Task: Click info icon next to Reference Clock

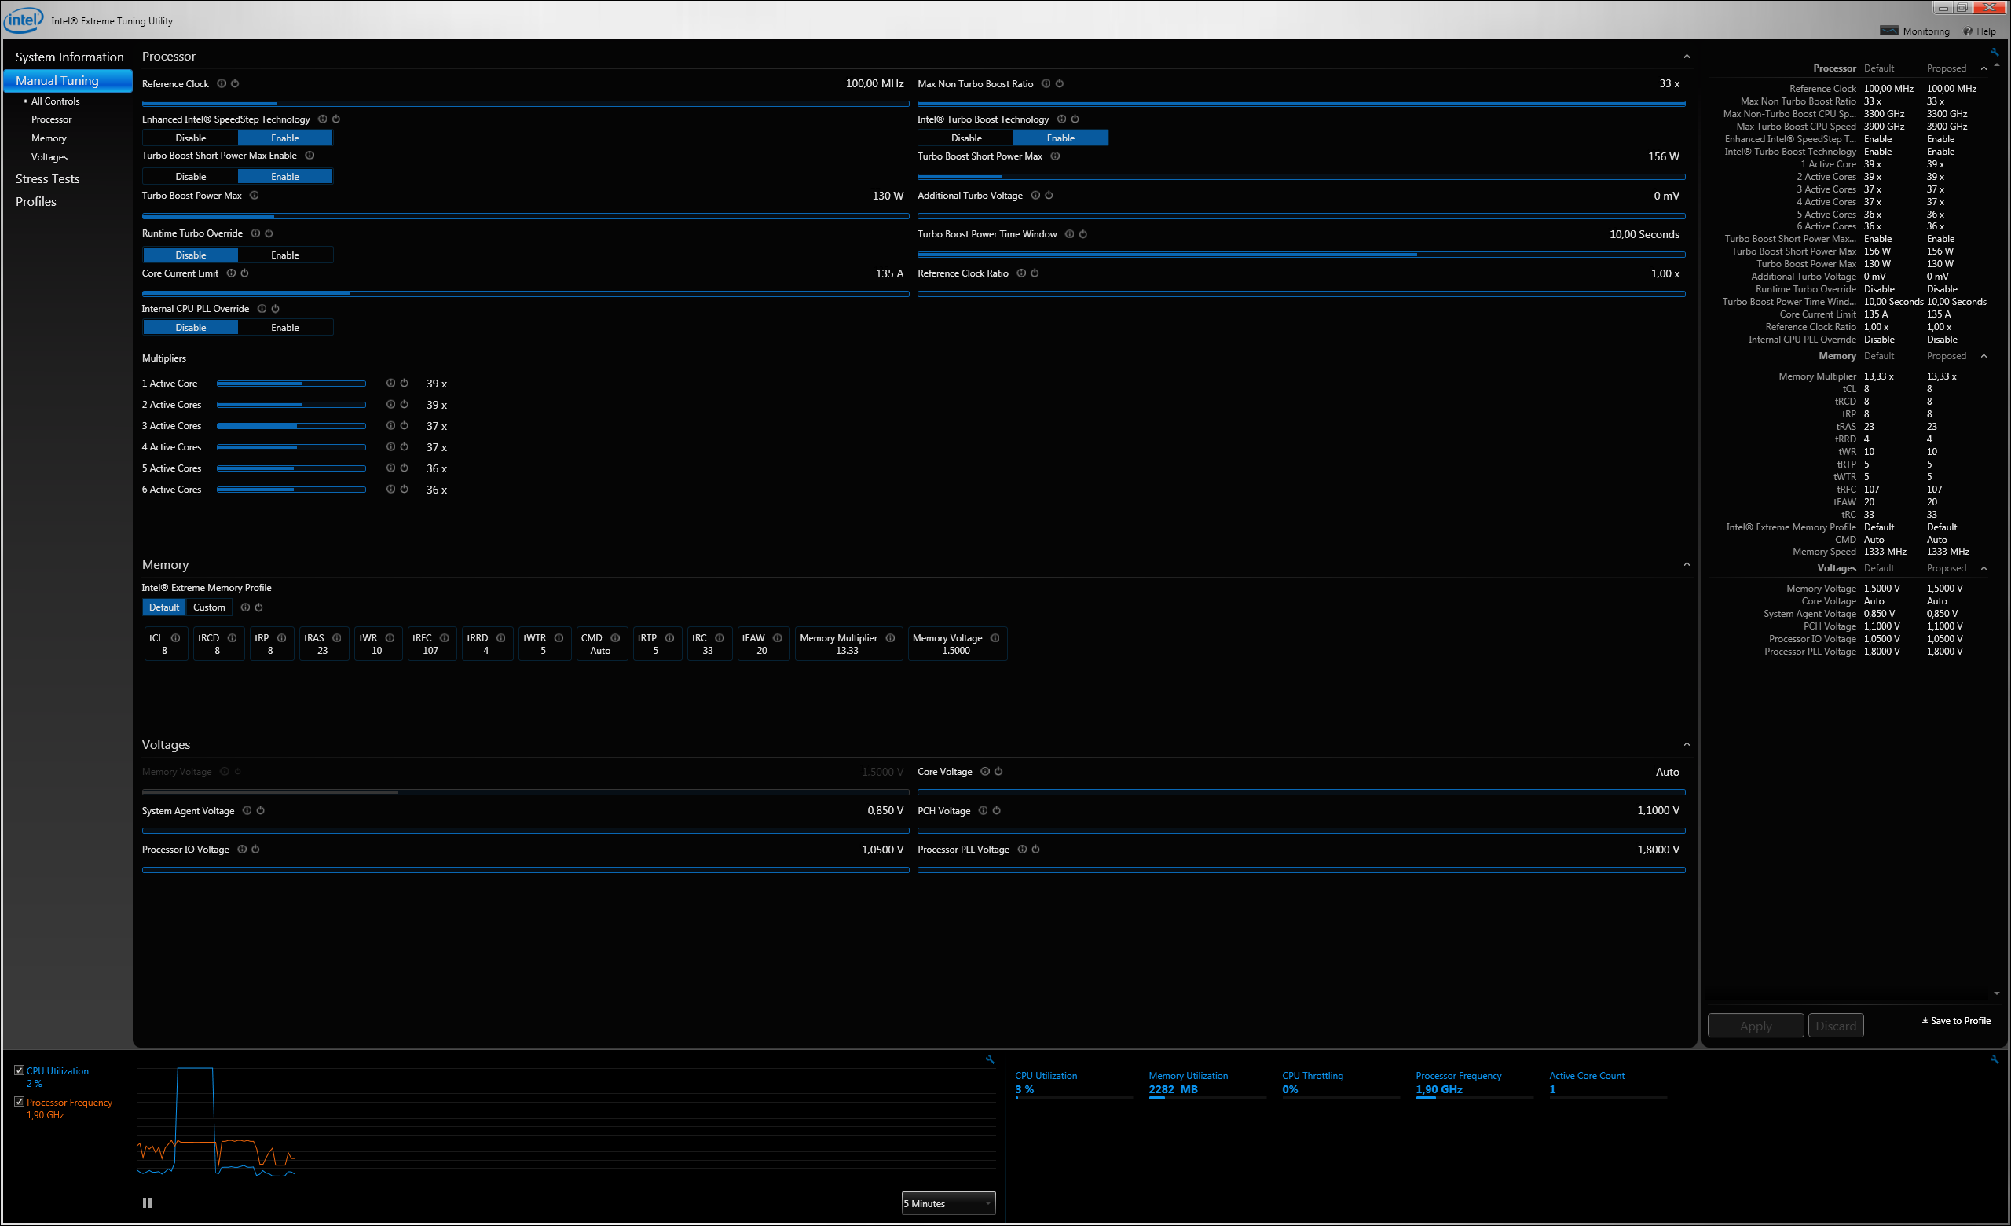Action: pyautogui.click(x=222, y=83)
